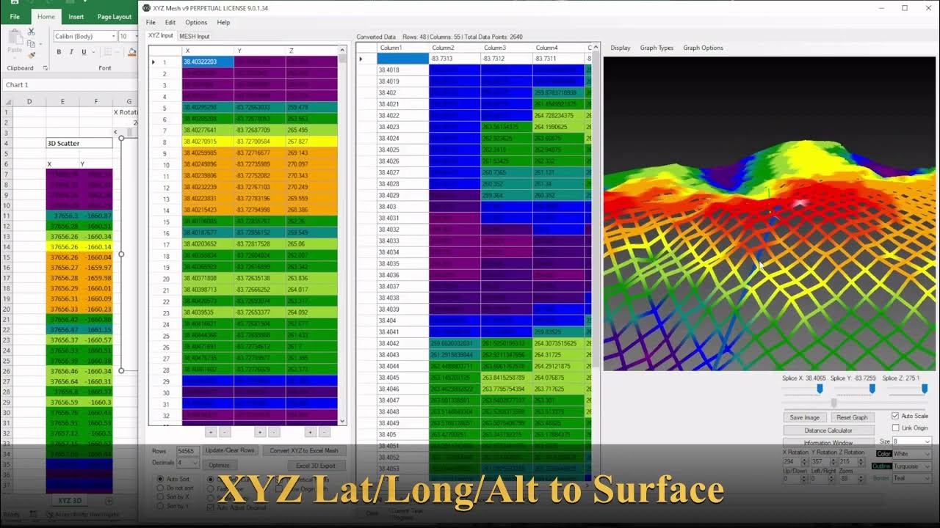Switch to the MESH Input tab
The height and width of the screenshot is (528, 940).
pos(194,36)
